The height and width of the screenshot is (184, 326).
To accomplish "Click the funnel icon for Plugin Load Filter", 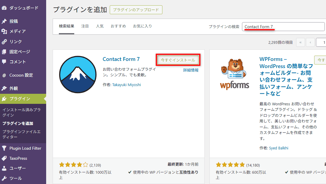I will tap(4, 148).
